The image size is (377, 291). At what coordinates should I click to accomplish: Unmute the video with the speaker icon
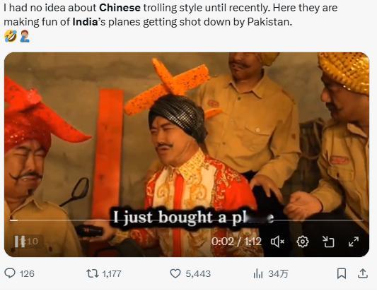coord(278,242)
